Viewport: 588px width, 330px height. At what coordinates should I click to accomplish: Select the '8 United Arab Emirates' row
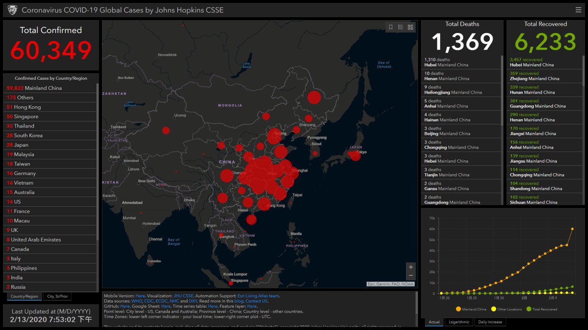point(51,240)
